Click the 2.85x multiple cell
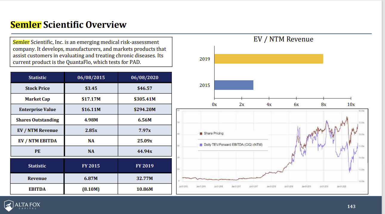 pos(91,130)
